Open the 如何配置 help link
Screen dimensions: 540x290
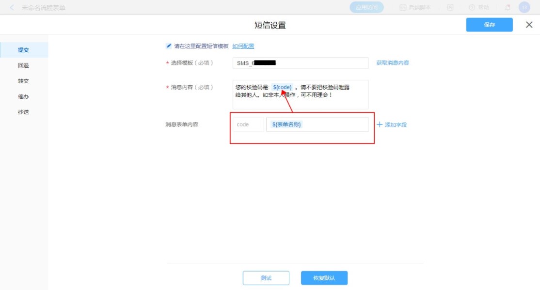pos(243,46)
